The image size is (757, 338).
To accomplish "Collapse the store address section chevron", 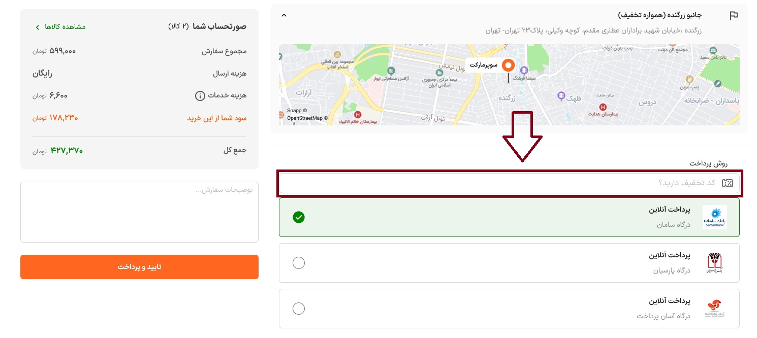I will point(284,15).
